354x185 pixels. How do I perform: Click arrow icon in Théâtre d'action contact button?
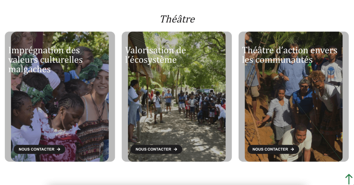point(292,149)
